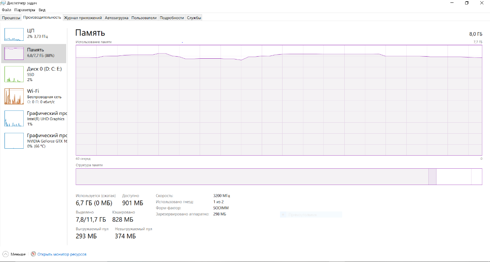Select the NVIDIA GeForce GTX GPU graph
This screenshot has width=490, height=262.
[x=14, y=141]
